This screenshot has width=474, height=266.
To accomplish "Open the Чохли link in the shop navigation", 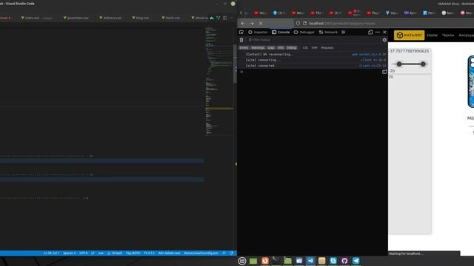I will pyautogui.click(x=448, y=35).
